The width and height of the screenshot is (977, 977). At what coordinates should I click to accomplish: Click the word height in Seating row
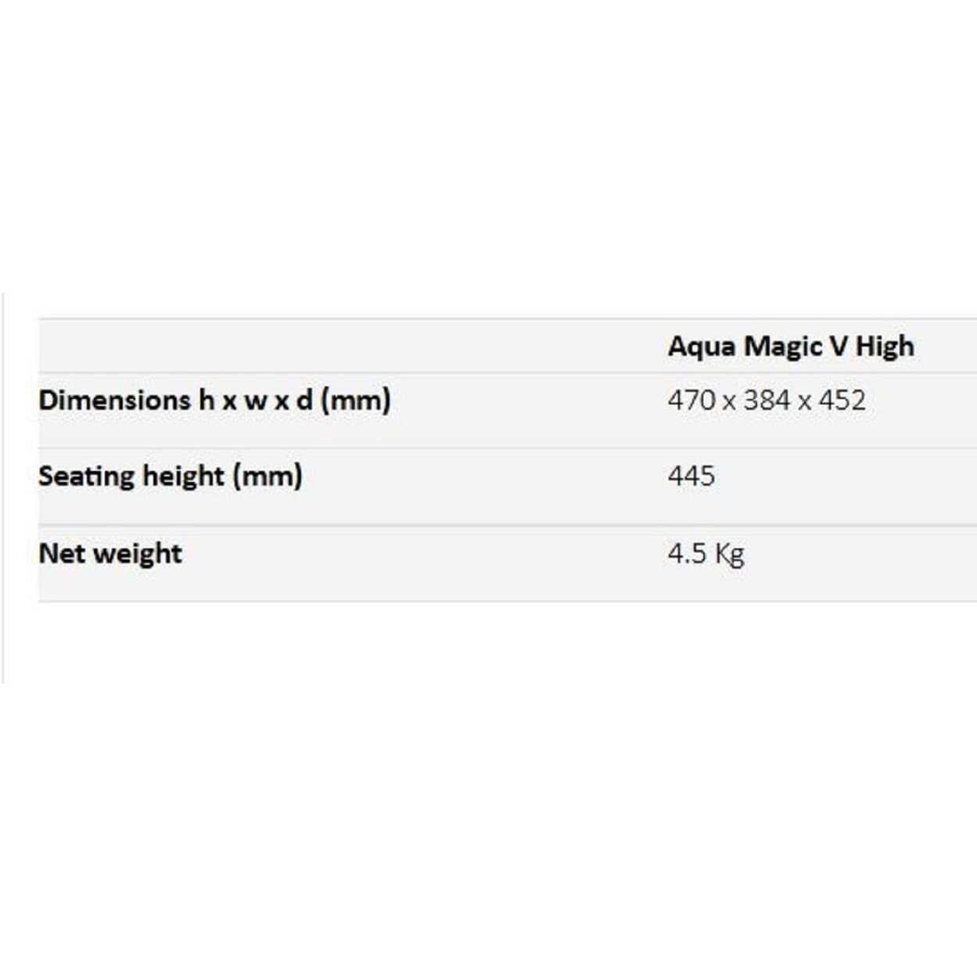184,476
